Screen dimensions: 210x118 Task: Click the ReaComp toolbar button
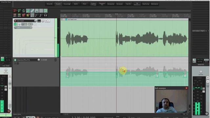146,4
